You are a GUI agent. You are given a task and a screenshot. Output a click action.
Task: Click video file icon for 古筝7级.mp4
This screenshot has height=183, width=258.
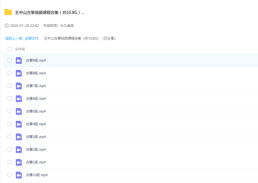(x=19, y=86)
